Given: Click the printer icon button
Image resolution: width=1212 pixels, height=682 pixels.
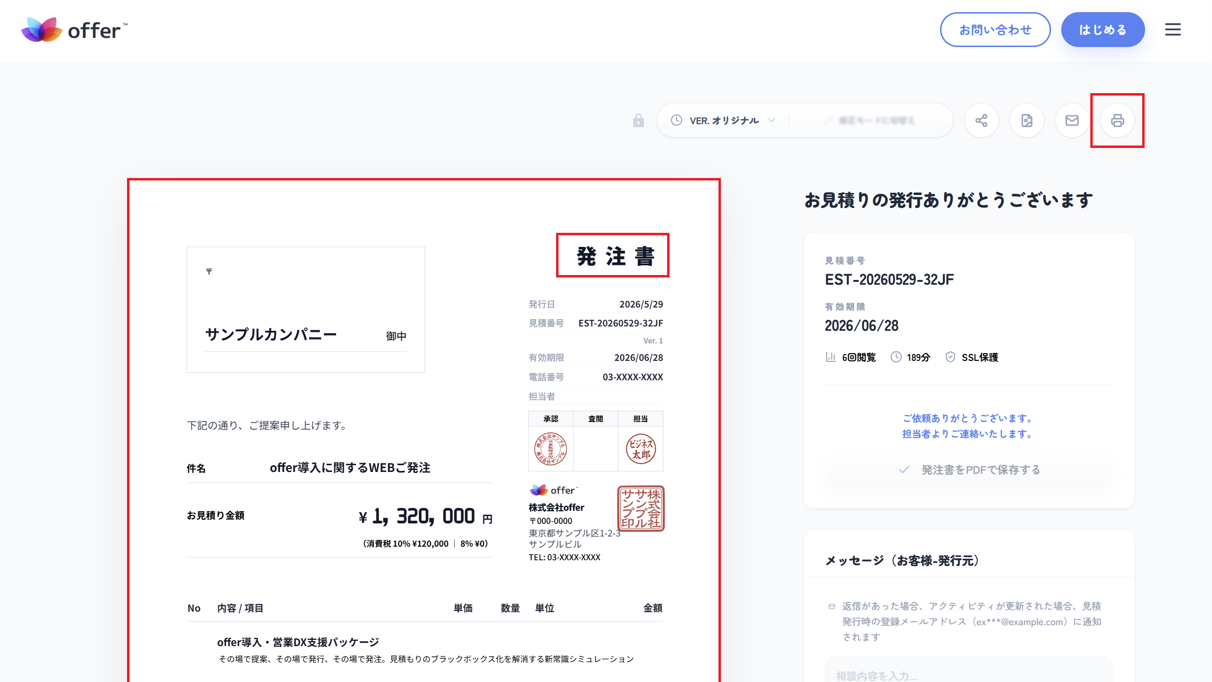Looking at the screenshot, I should point(1117,120).
